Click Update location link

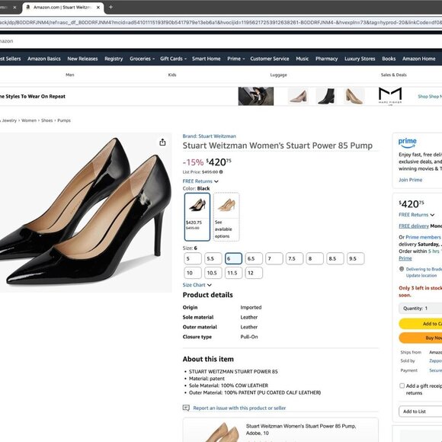[x=421, y=275]
